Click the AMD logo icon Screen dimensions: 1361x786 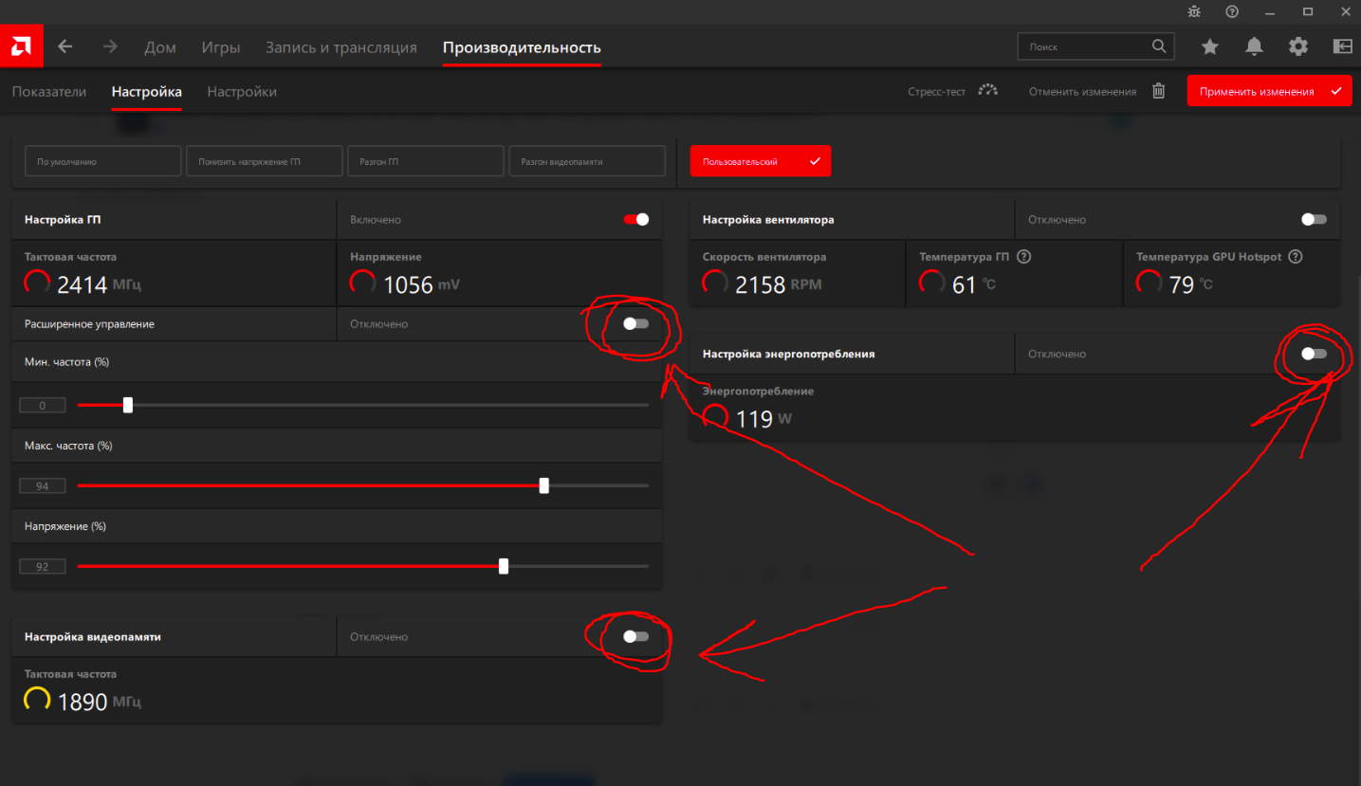(x=21, y=46)
